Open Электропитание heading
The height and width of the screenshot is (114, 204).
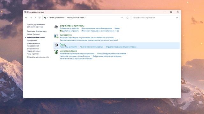coord(69,51)
